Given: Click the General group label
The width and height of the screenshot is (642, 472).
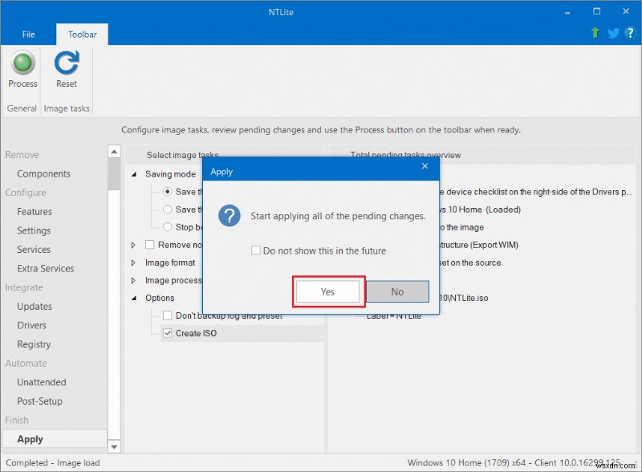Looking at the screenshot, I should pos(22,108).
